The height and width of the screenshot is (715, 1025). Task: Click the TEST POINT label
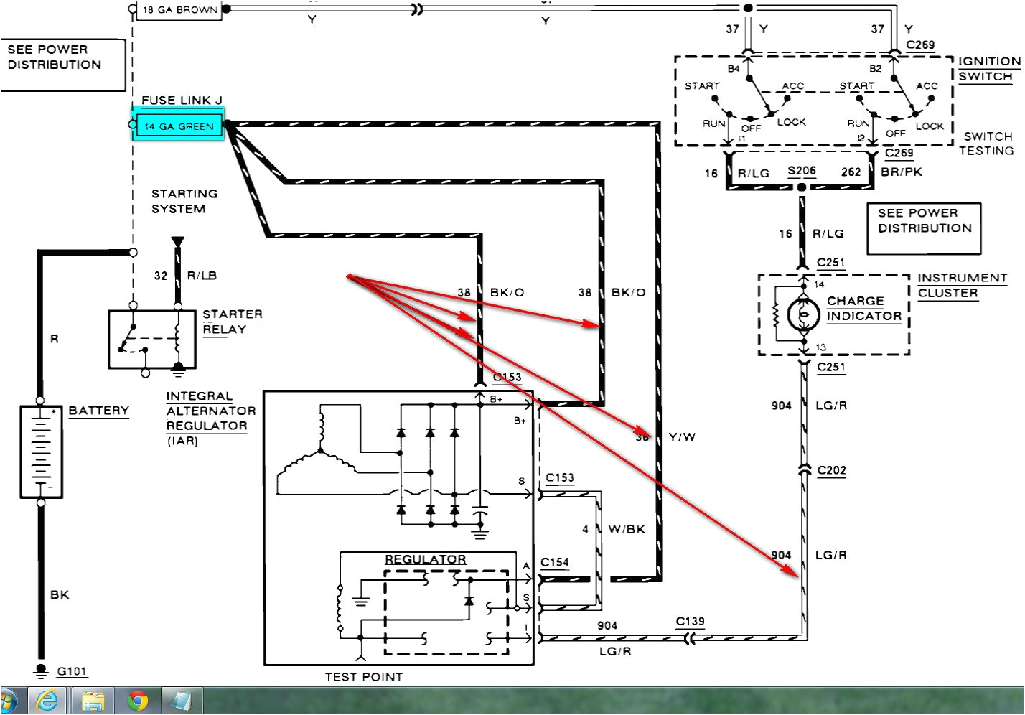click(363, 676)
